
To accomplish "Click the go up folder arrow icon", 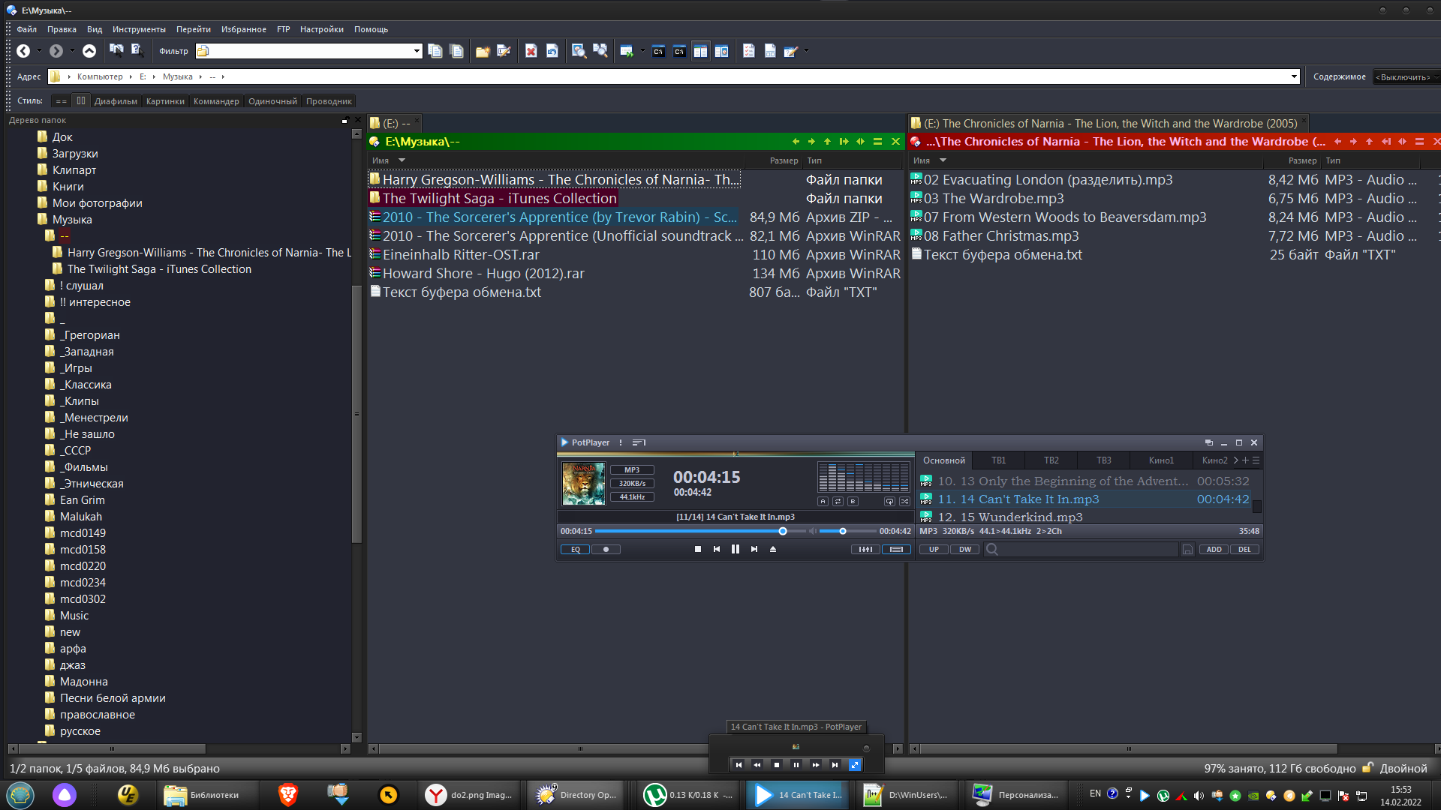I will [x=89, y=51].
